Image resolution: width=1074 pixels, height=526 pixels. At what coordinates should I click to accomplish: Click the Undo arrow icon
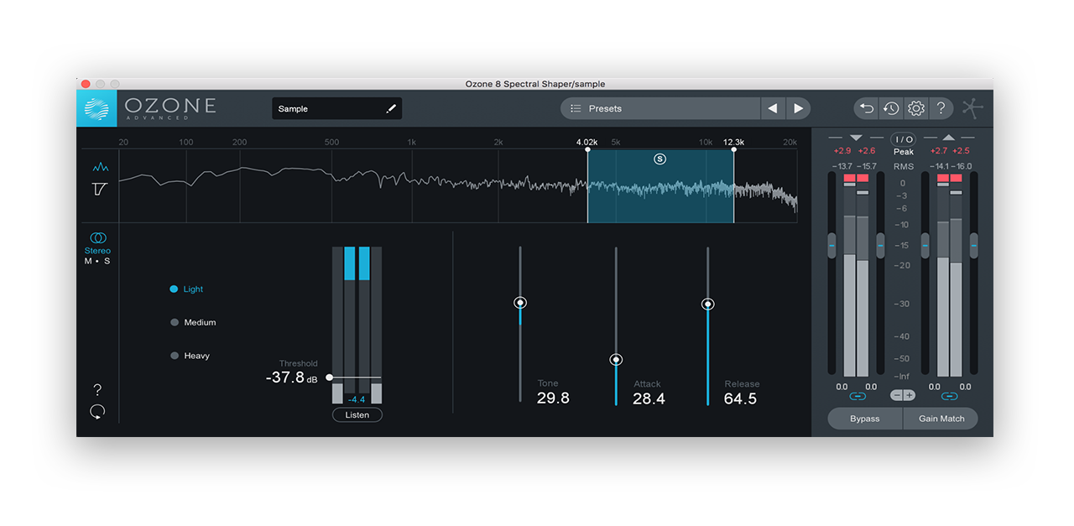(867, 108)
